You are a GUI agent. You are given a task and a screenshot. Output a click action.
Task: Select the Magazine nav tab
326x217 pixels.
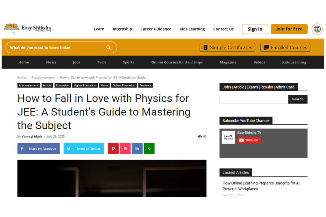click(228, 62)
